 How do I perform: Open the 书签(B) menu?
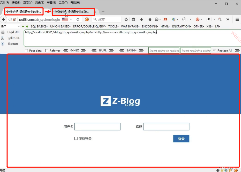(x=51, y=3)
